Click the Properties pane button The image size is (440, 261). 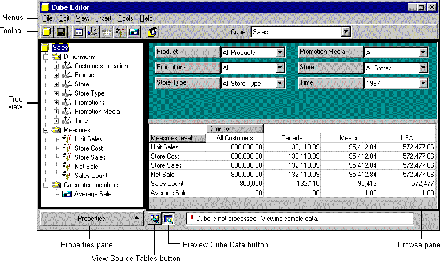coord(91,218)
